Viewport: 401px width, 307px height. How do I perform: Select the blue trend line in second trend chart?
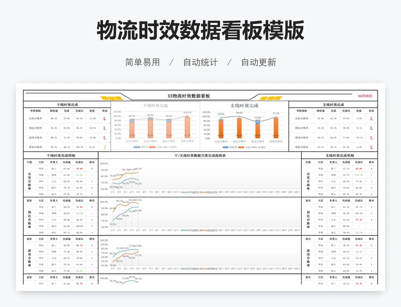(125, 213)
